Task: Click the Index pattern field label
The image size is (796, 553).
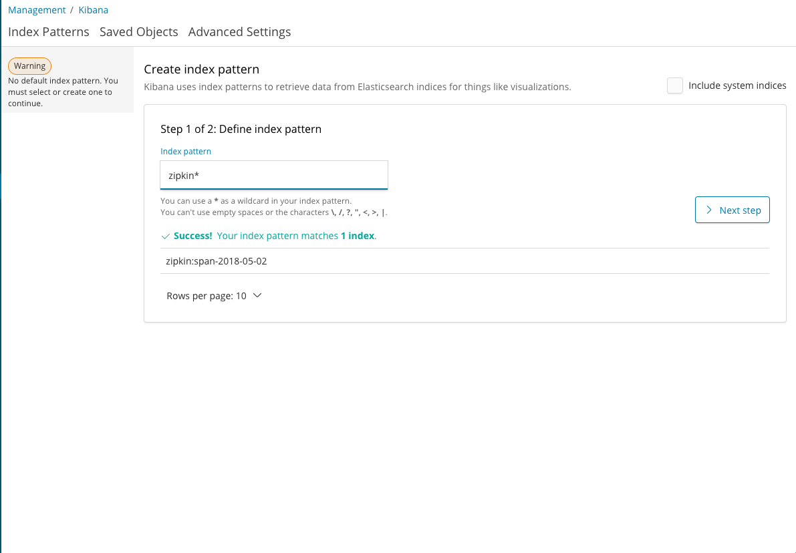Action: click(186, 151)
